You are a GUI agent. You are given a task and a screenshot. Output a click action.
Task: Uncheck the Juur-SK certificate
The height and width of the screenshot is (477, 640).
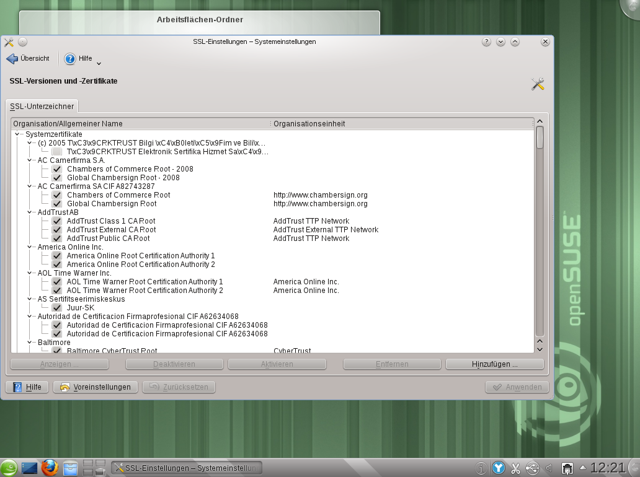point(56,308)
